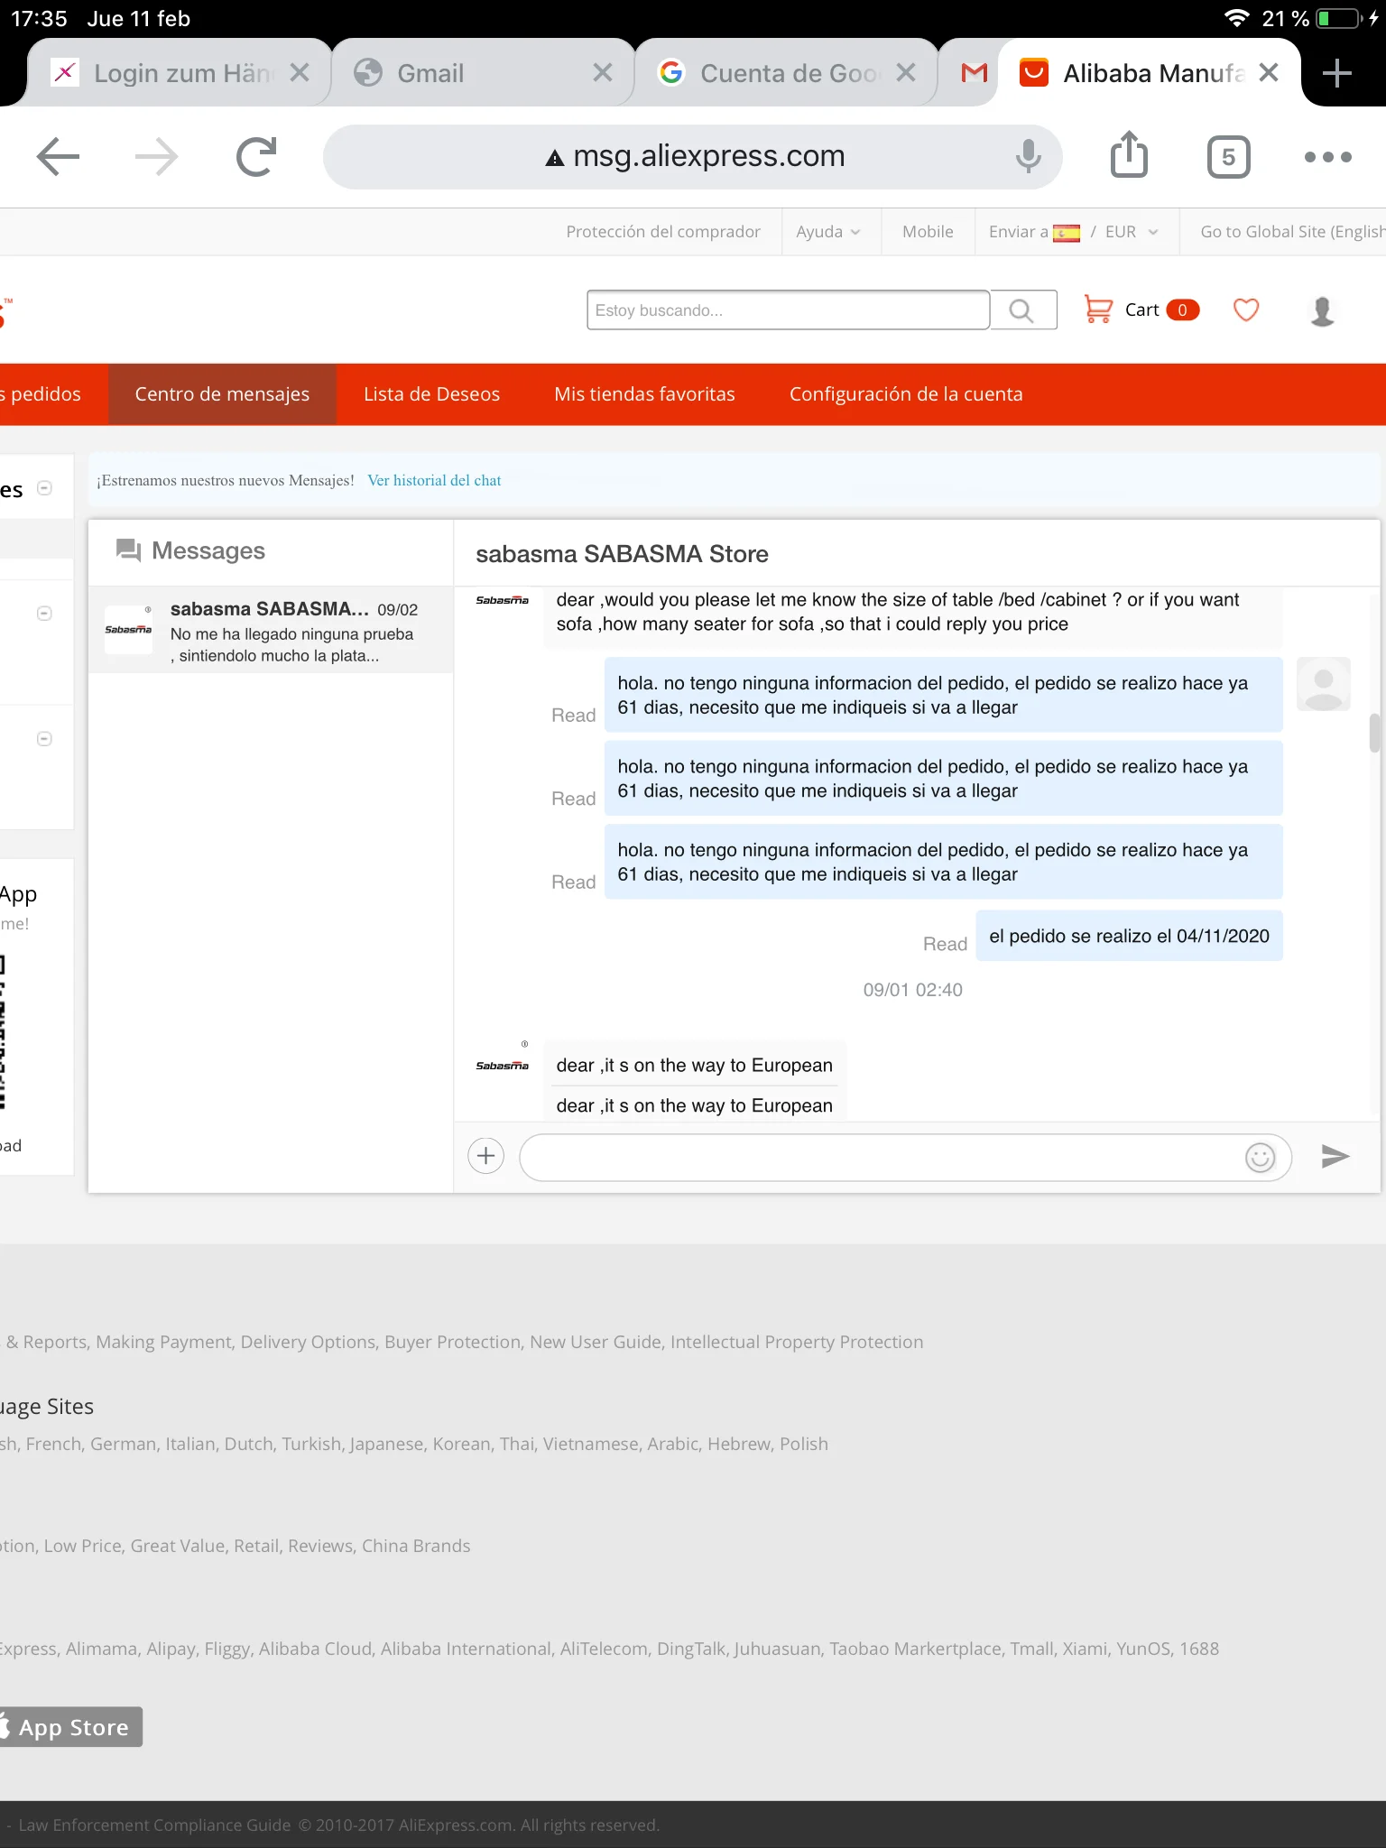Open the shopping Cart

click(x=1141, y=310)
